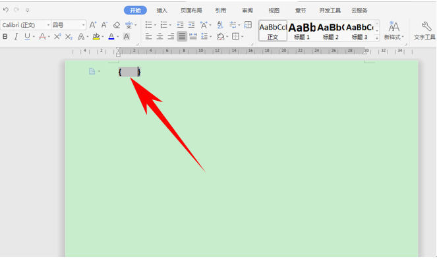Screen dimensions: 437x259
Task: Toggle Italic formatting
Action: click(x=16, y=36)
